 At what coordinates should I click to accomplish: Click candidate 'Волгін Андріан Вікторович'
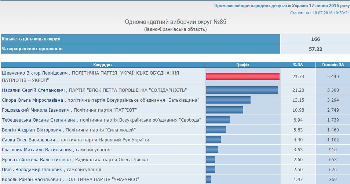[x=32, y=130]
